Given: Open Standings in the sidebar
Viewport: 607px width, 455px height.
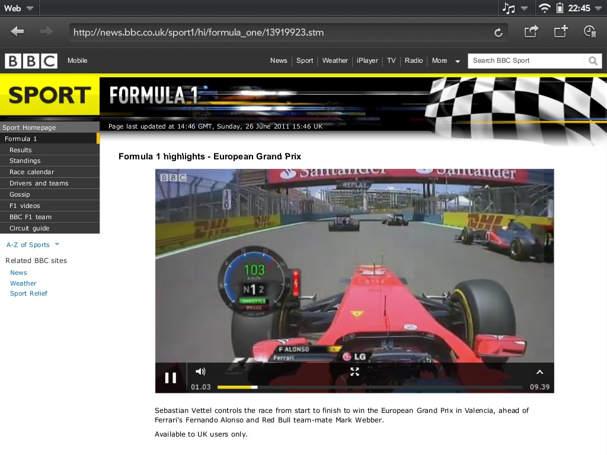Looking at the screenshot, I should [x=50, y=161].
